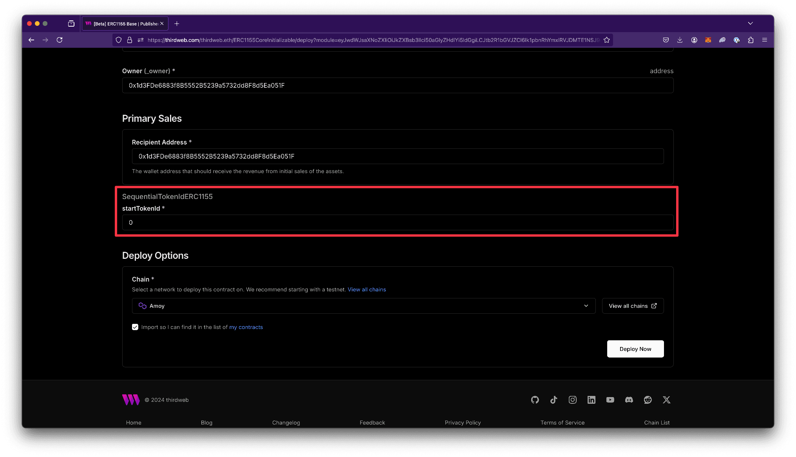Viewport: 796px width, 457px height.
Task: Bookmark this page with the star icon
Action: pyautogui.click(x=606, y=40)
